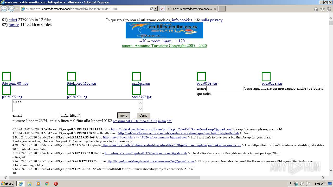Open thumbnail above fotolavoro 1100.jpg

72,77
